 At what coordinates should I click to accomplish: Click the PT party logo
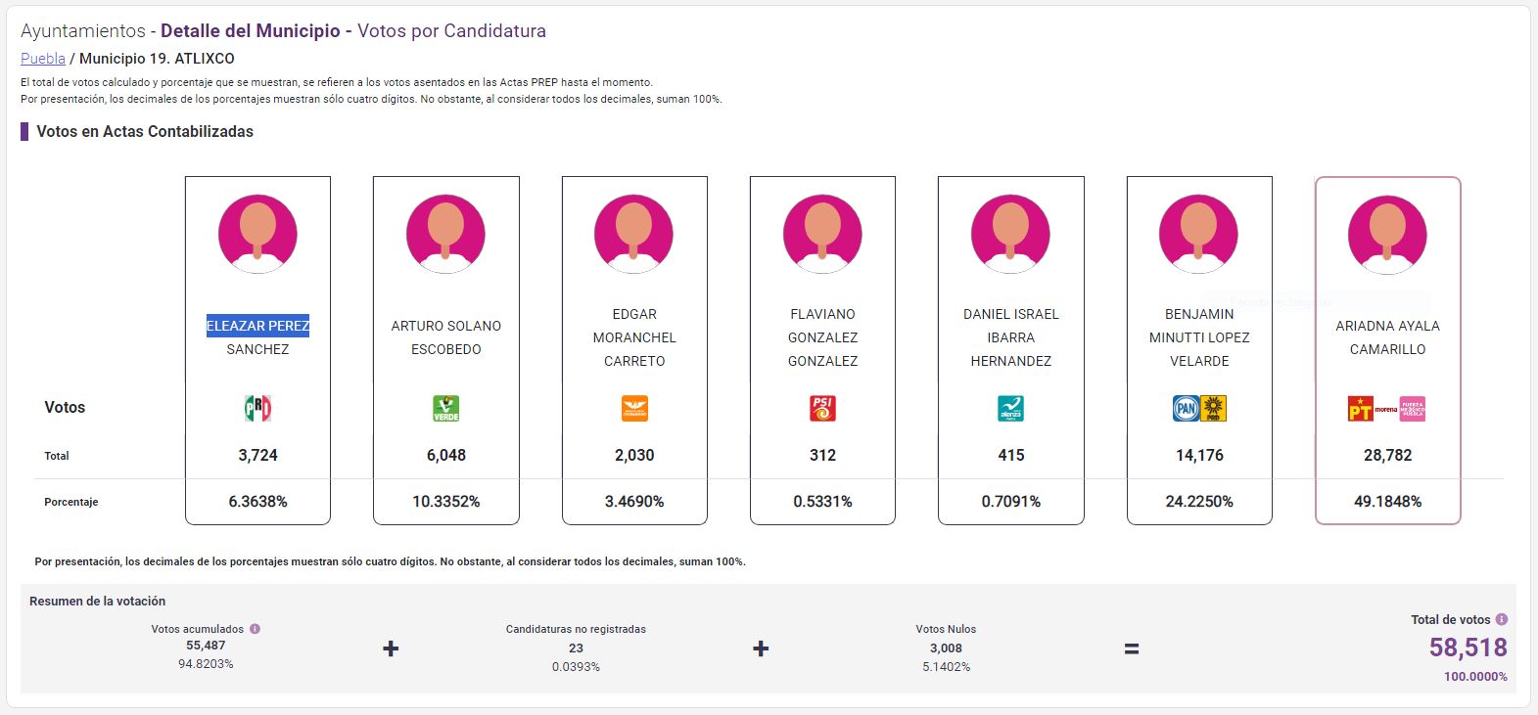pyautogui.click(x=1360, y=409)
